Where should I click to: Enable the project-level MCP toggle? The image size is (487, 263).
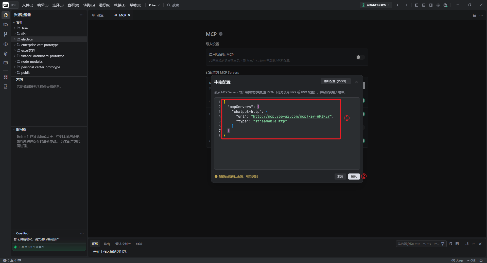point(360,57)
